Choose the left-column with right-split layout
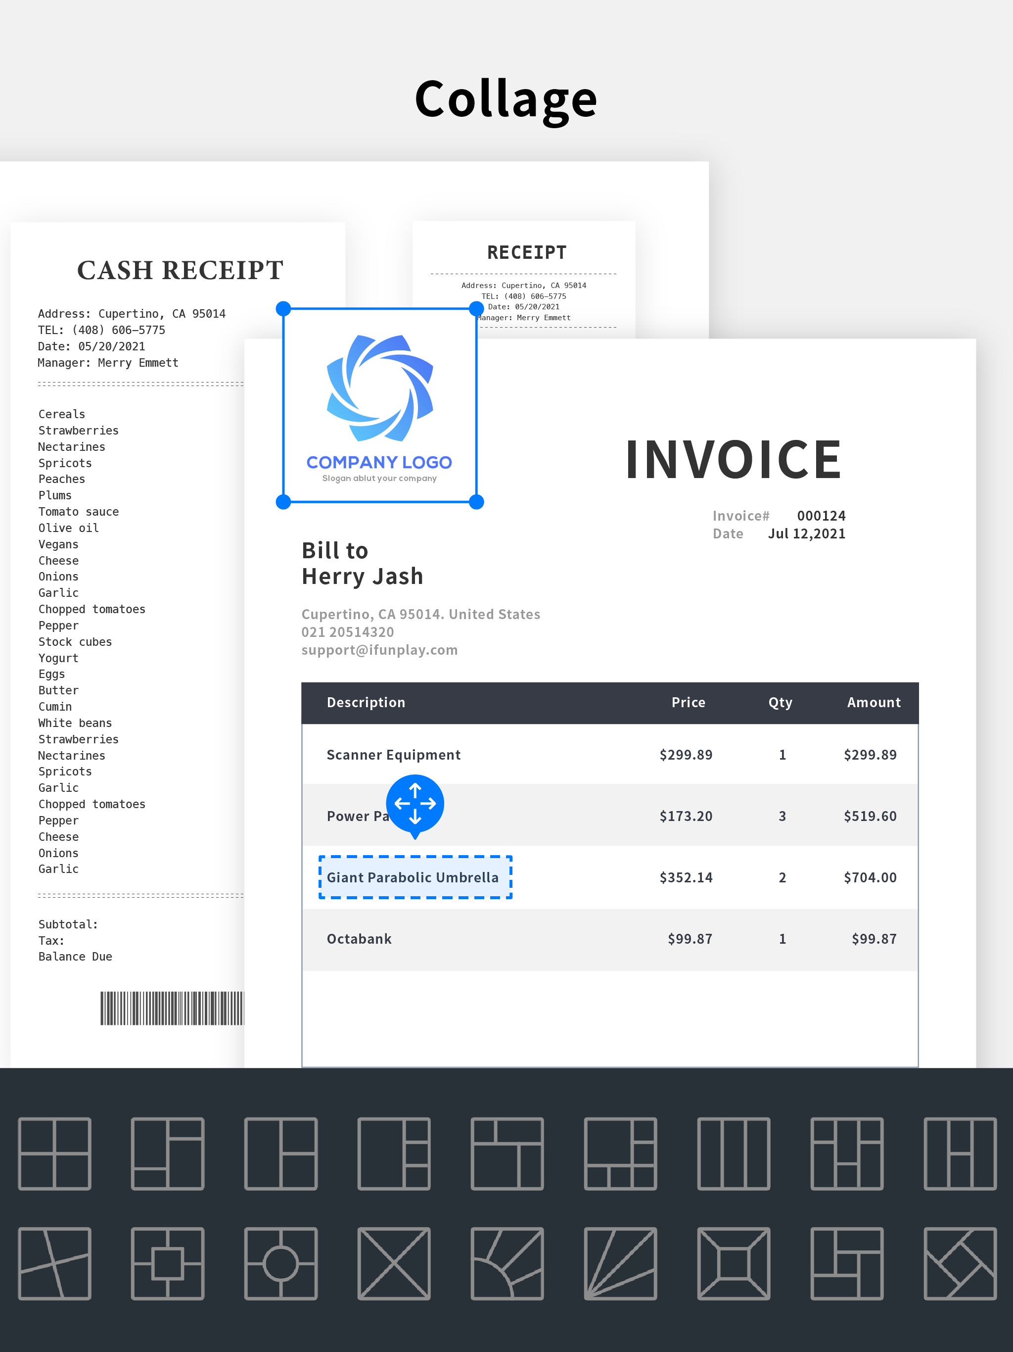This screenshot has width=1013, height=1352. point(280,1154)
